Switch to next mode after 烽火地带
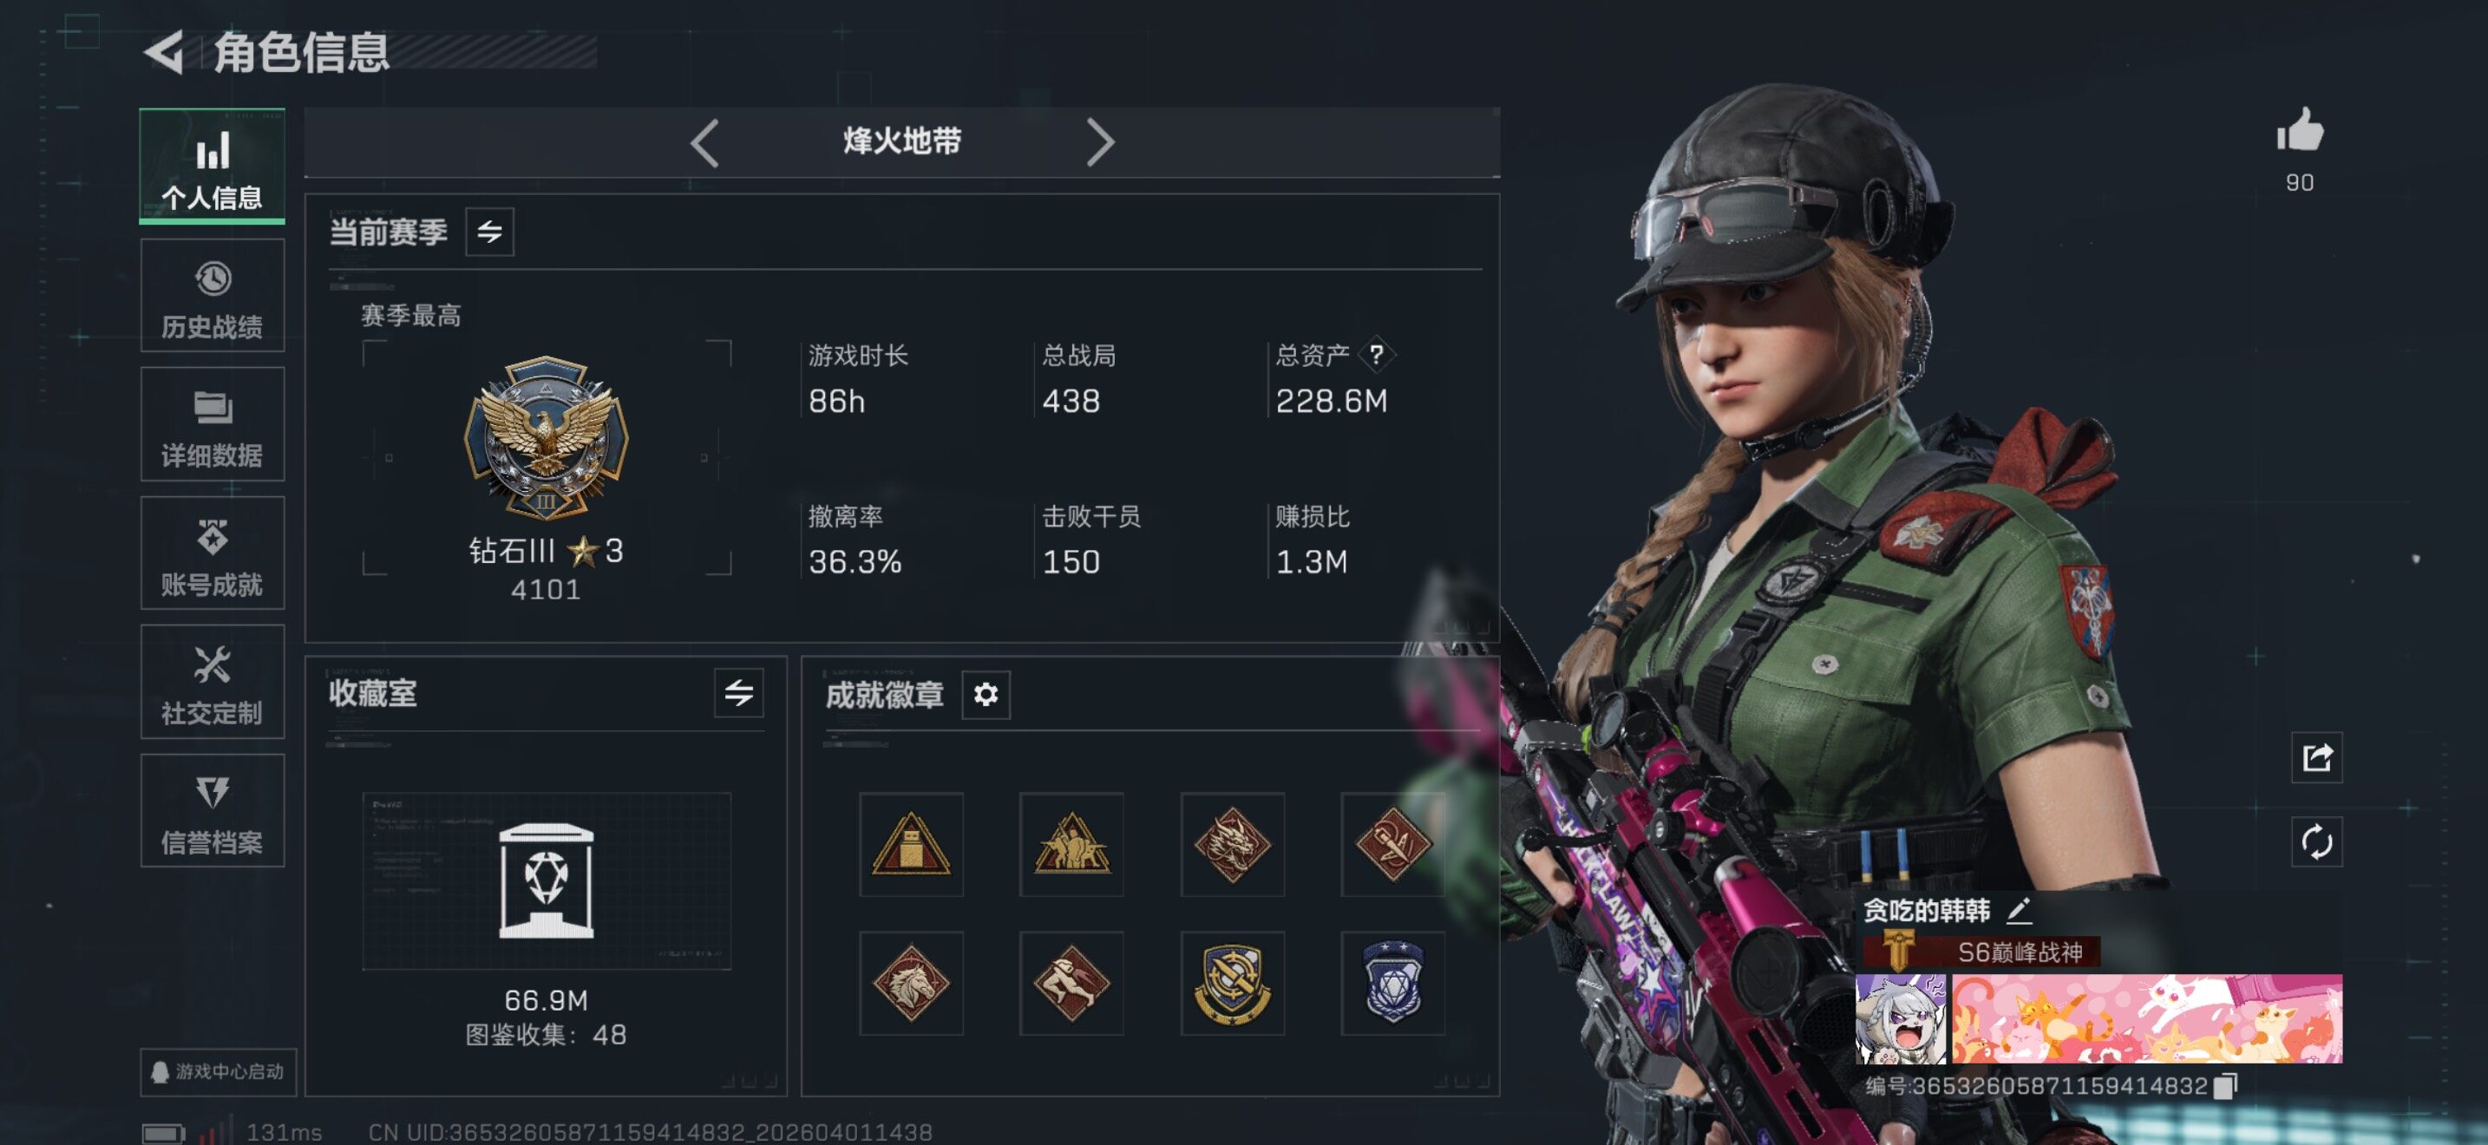Screen dimensions: 2488x1145 pyautogui.click(x=1100, y=143)
